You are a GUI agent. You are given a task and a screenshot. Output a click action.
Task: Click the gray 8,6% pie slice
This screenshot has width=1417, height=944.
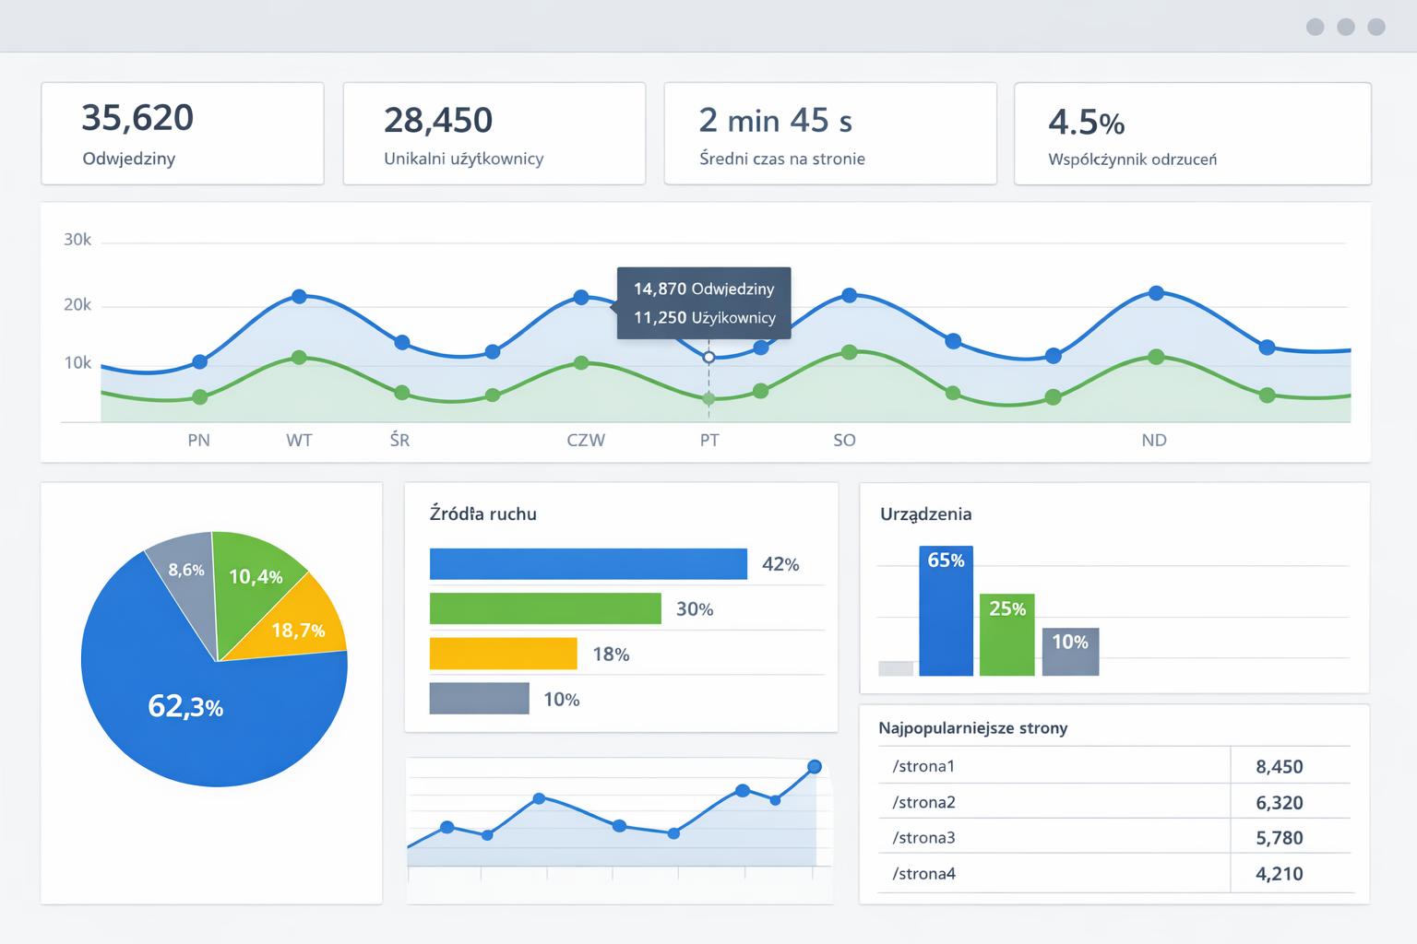pyautogui.click(x=186, y=570)
